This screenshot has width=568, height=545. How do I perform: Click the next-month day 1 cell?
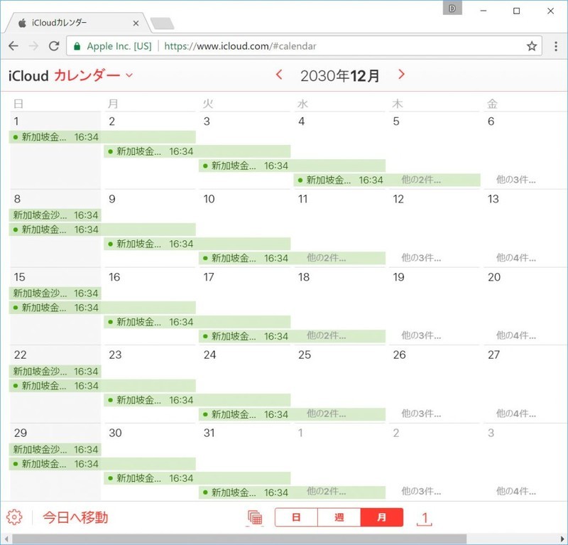click(x=339, y=463)
